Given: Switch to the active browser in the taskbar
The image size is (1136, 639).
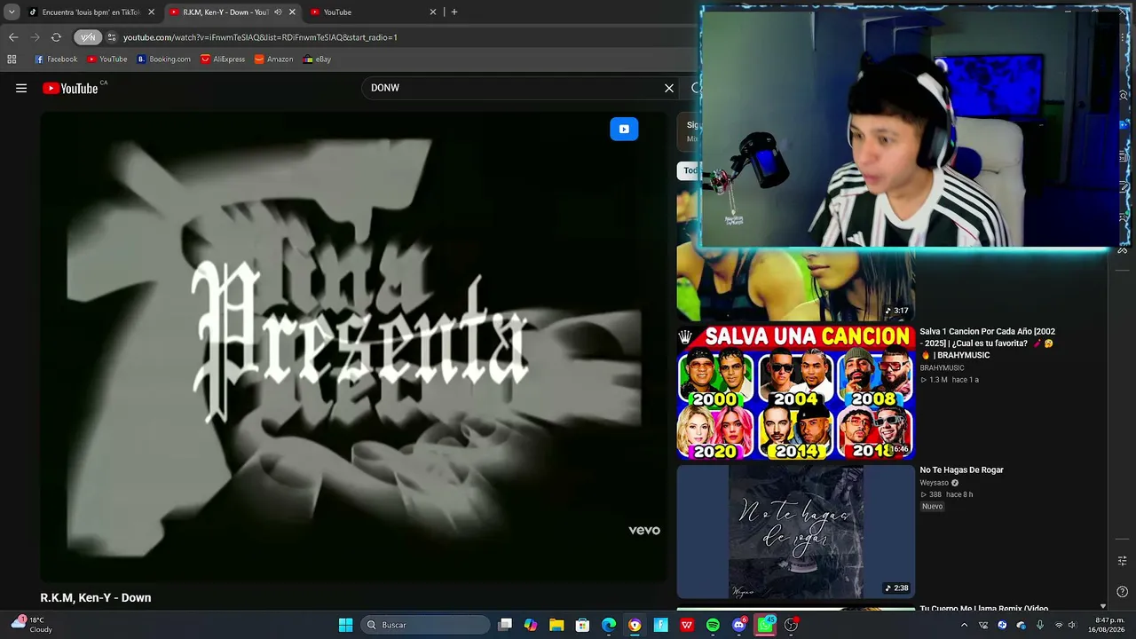Looking at the screenshot, I should coord(635,625).
